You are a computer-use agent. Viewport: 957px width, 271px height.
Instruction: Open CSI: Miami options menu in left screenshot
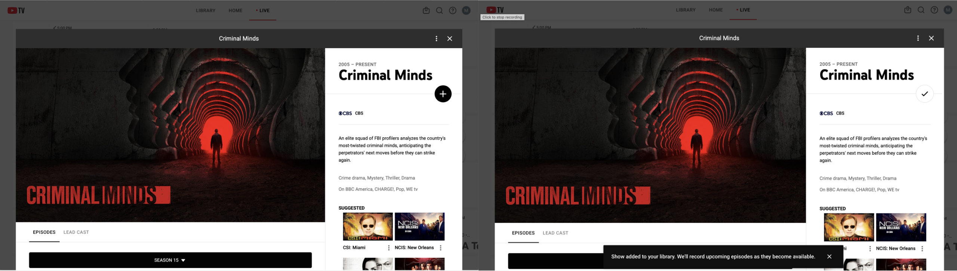pos(389,248)
